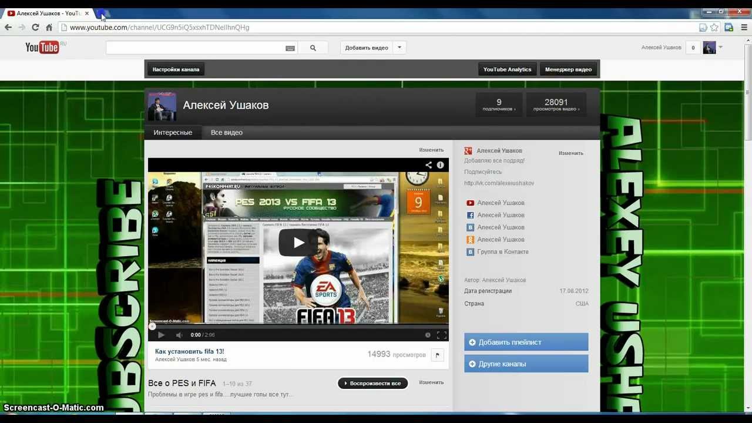
Task: Switch to the Интересные tab
Action: 173,132
